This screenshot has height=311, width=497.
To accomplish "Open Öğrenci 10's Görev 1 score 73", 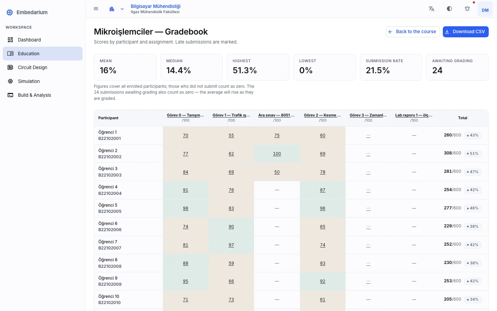I will point(231,300).
